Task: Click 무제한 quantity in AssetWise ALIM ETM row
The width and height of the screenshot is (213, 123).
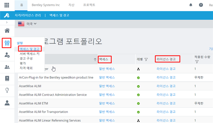Action: click(x=199, y=103)
